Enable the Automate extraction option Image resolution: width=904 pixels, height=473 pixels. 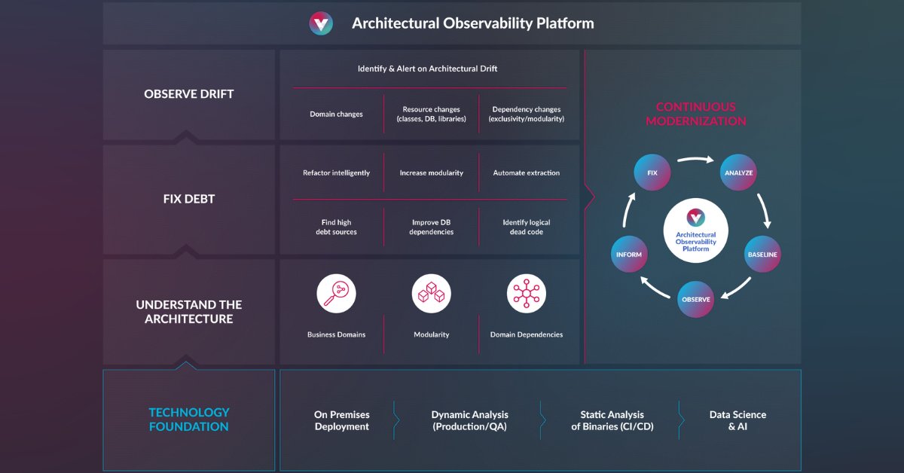click(x=525, y=172)
